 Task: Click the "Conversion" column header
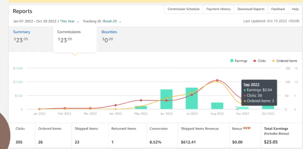[158, 129]
